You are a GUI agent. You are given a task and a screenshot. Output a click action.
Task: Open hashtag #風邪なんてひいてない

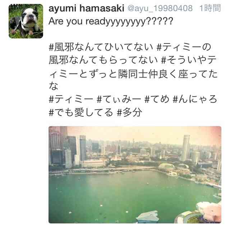101,47
